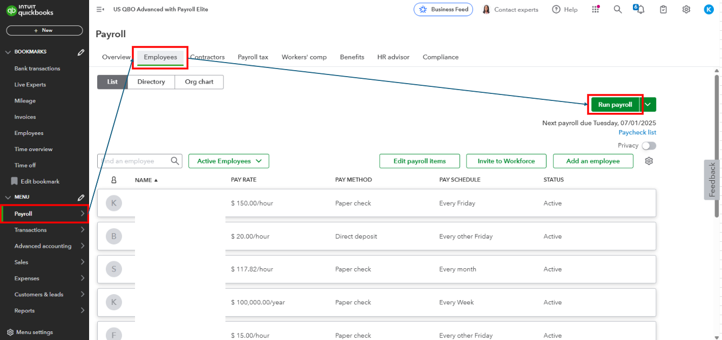The height and width of the screenshot is (340, 722).
Task: Click Contact experts
Action: pos(510,10)
